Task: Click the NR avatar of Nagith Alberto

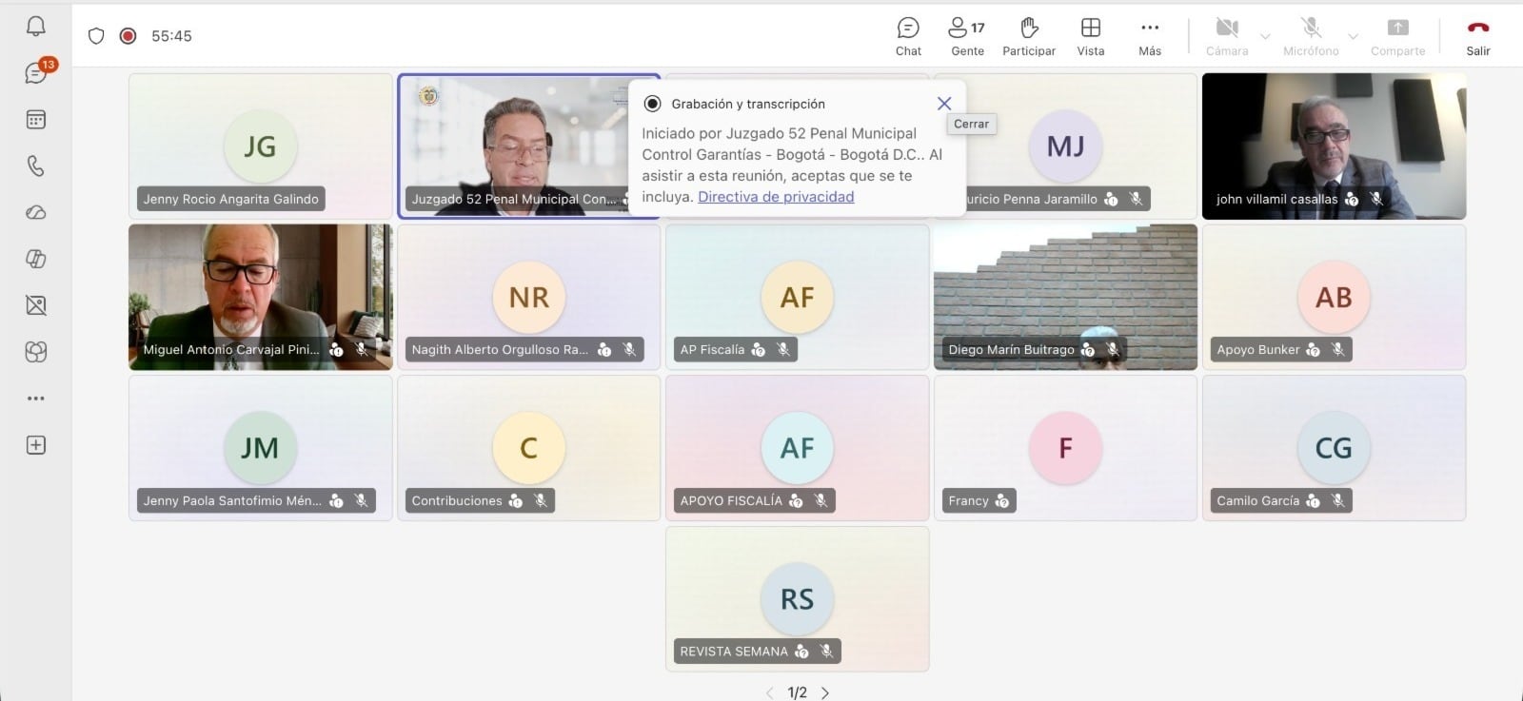Action: tap(529, 297)
